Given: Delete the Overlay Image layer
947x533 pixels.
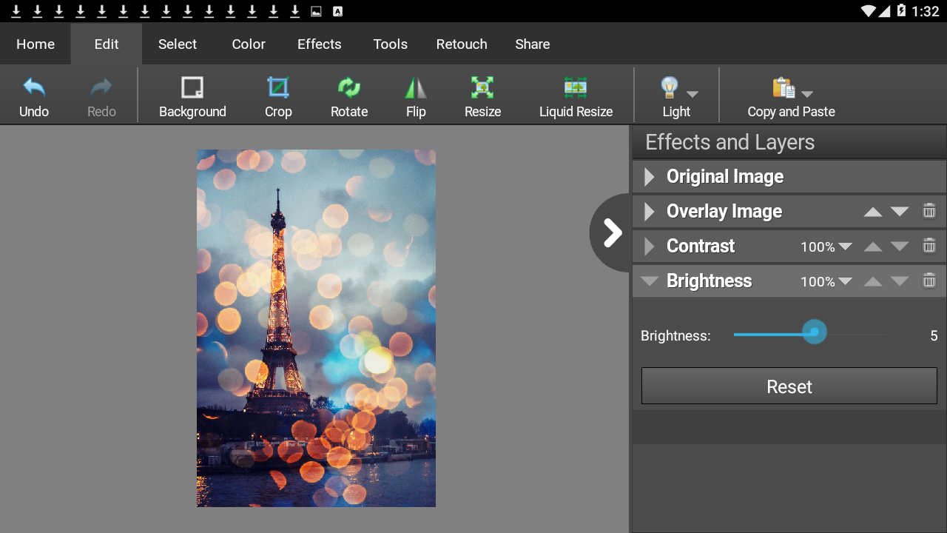Looking at the screenshot, I should tap(929, 211).
